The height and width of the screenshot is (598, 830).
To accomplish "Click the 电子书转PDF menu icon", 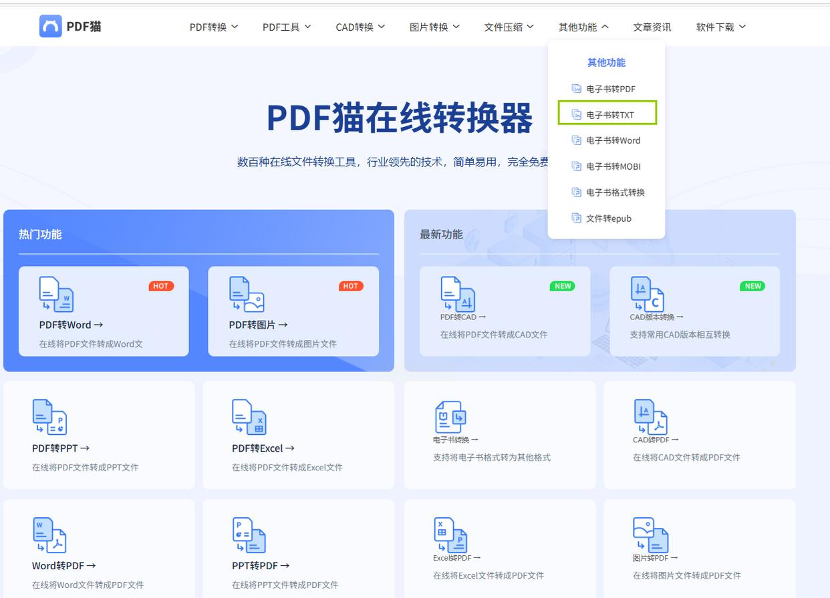I will pyautogui.click(x=576, y=88).
